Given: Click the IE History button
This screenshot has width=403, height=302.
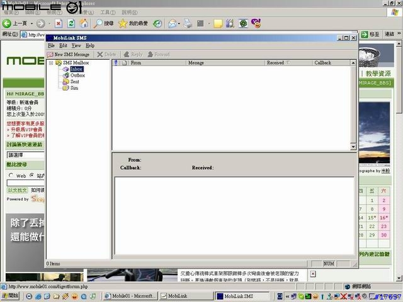Looking at the screenshot, I should (157, 23).
